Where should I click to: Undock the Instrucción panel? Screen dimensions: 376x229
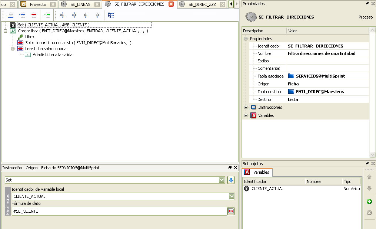(x=230, y=167)
